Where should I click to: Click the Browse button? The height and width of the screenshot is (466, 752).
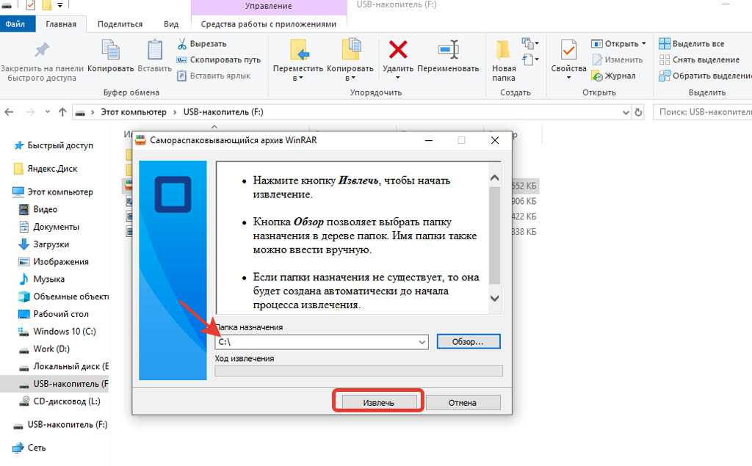[468, 342]
